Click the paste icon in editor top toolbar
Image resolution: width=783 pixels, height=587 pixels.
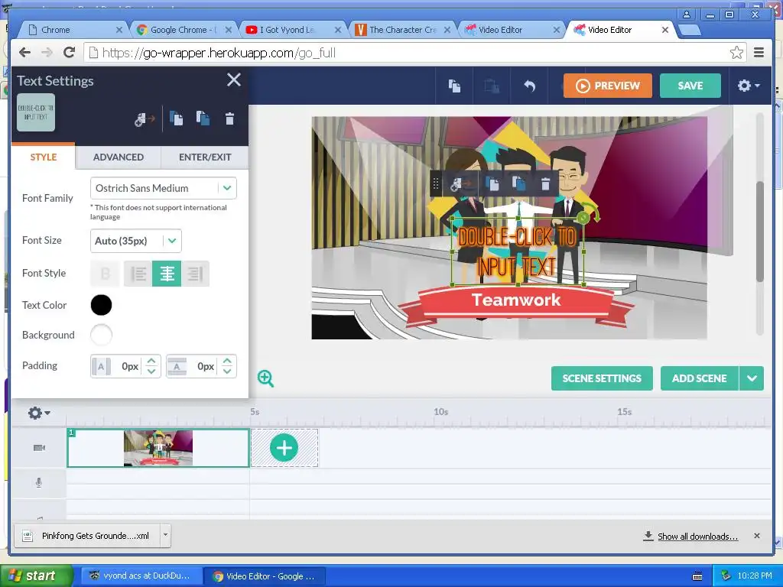[x=492, y=86]
